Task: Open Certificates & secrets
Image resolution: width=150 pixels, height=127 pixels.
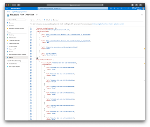Action: pos(14,41)
